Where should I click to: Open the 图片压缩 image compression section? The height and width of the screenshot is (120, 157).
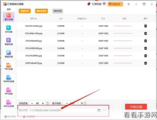[9, 17]
